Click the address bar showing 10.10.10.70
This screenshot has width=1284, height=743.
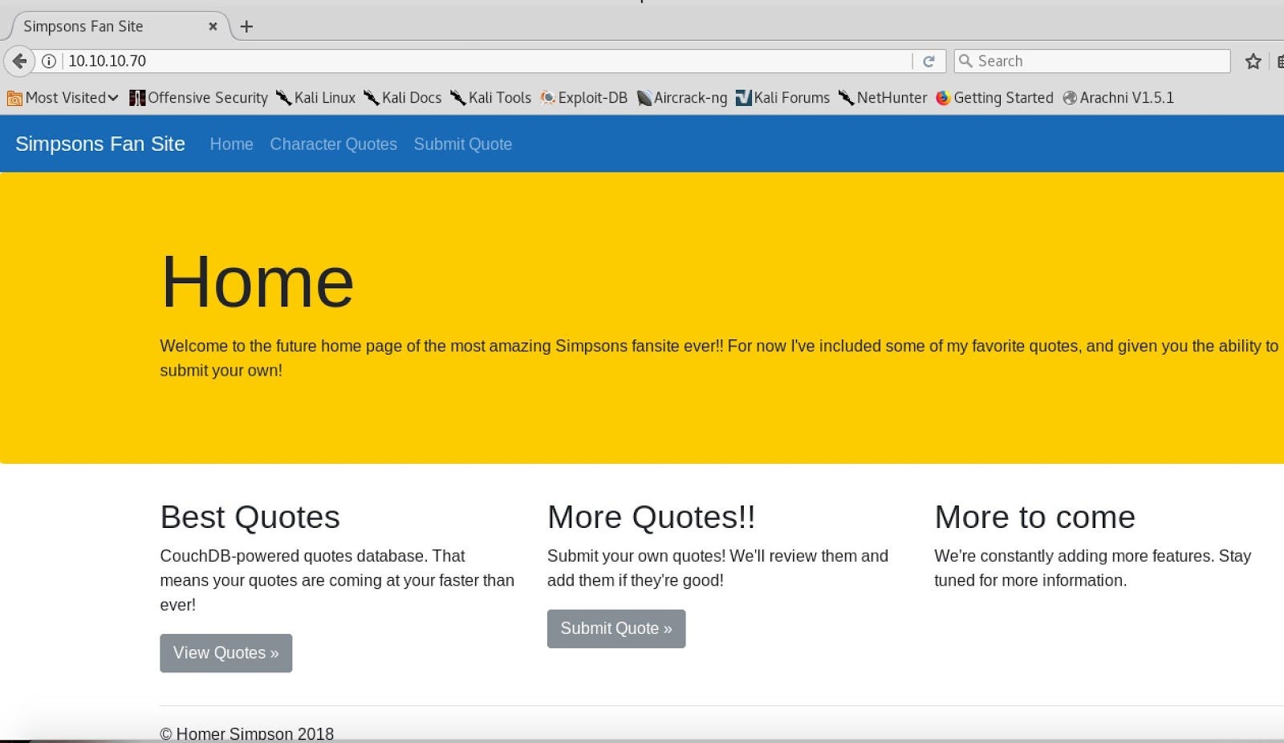pos(486,61)
